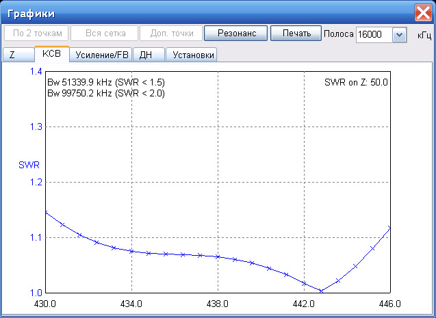
Task: Open the Усиление/FB tab
Action: [x=101, y=55]
